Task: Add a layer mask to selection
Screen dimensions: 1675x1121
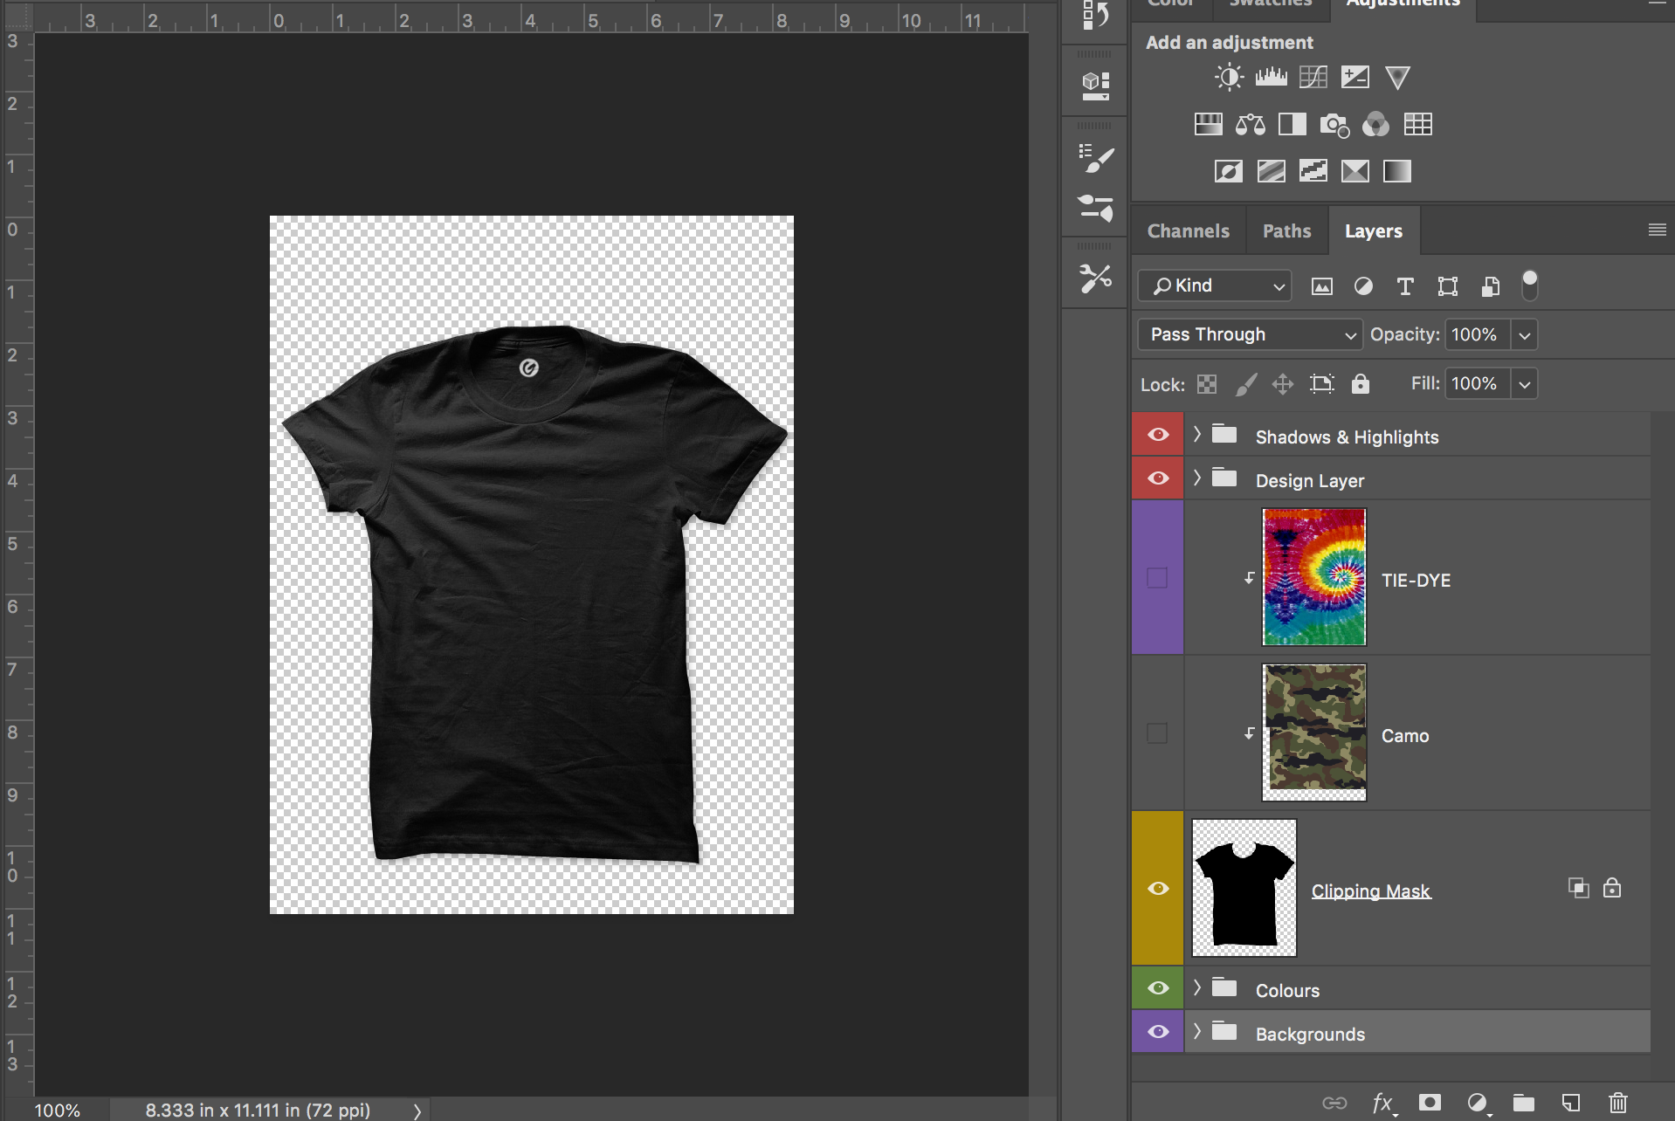Action: point(1430,1103)
